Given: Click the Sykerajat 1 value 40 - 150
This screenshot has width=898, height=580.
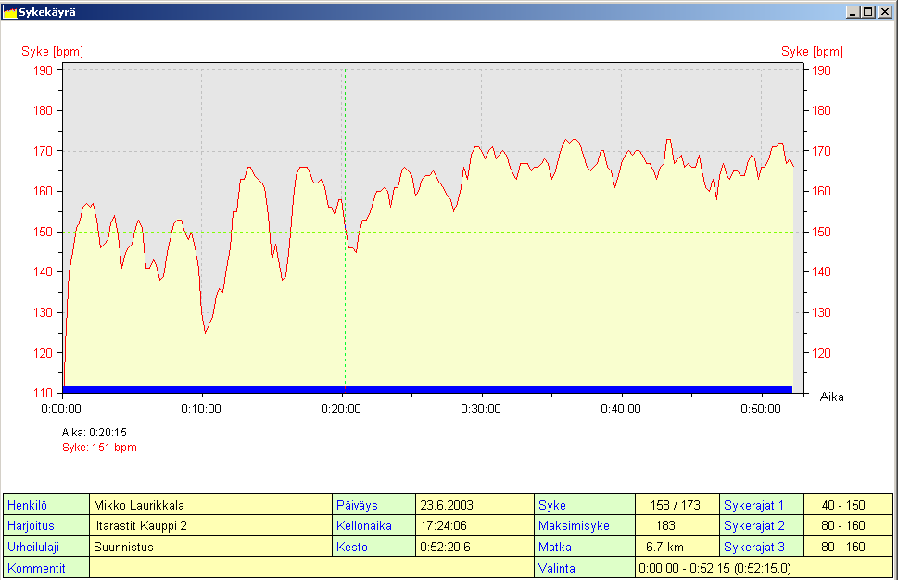Looking at the screenshot, I should (842, 505).
